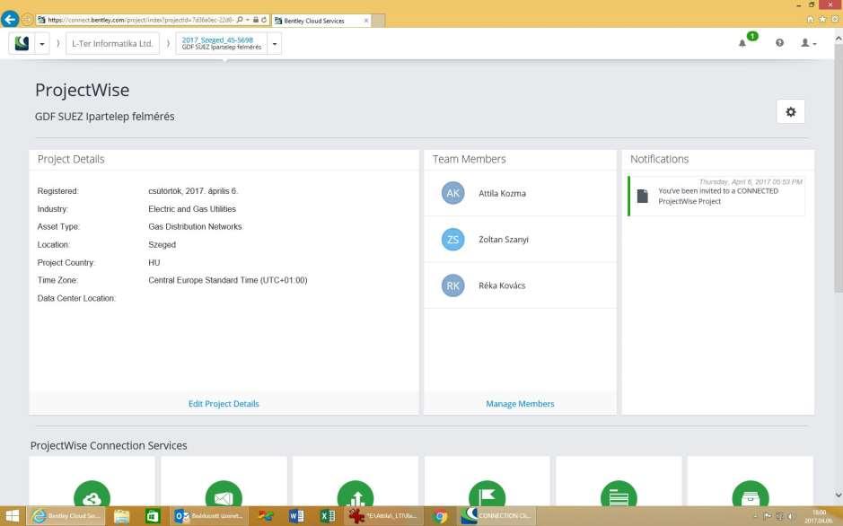Open the upload chart connection service icon
The image size is (843, 526).
(x=356, y=495)
